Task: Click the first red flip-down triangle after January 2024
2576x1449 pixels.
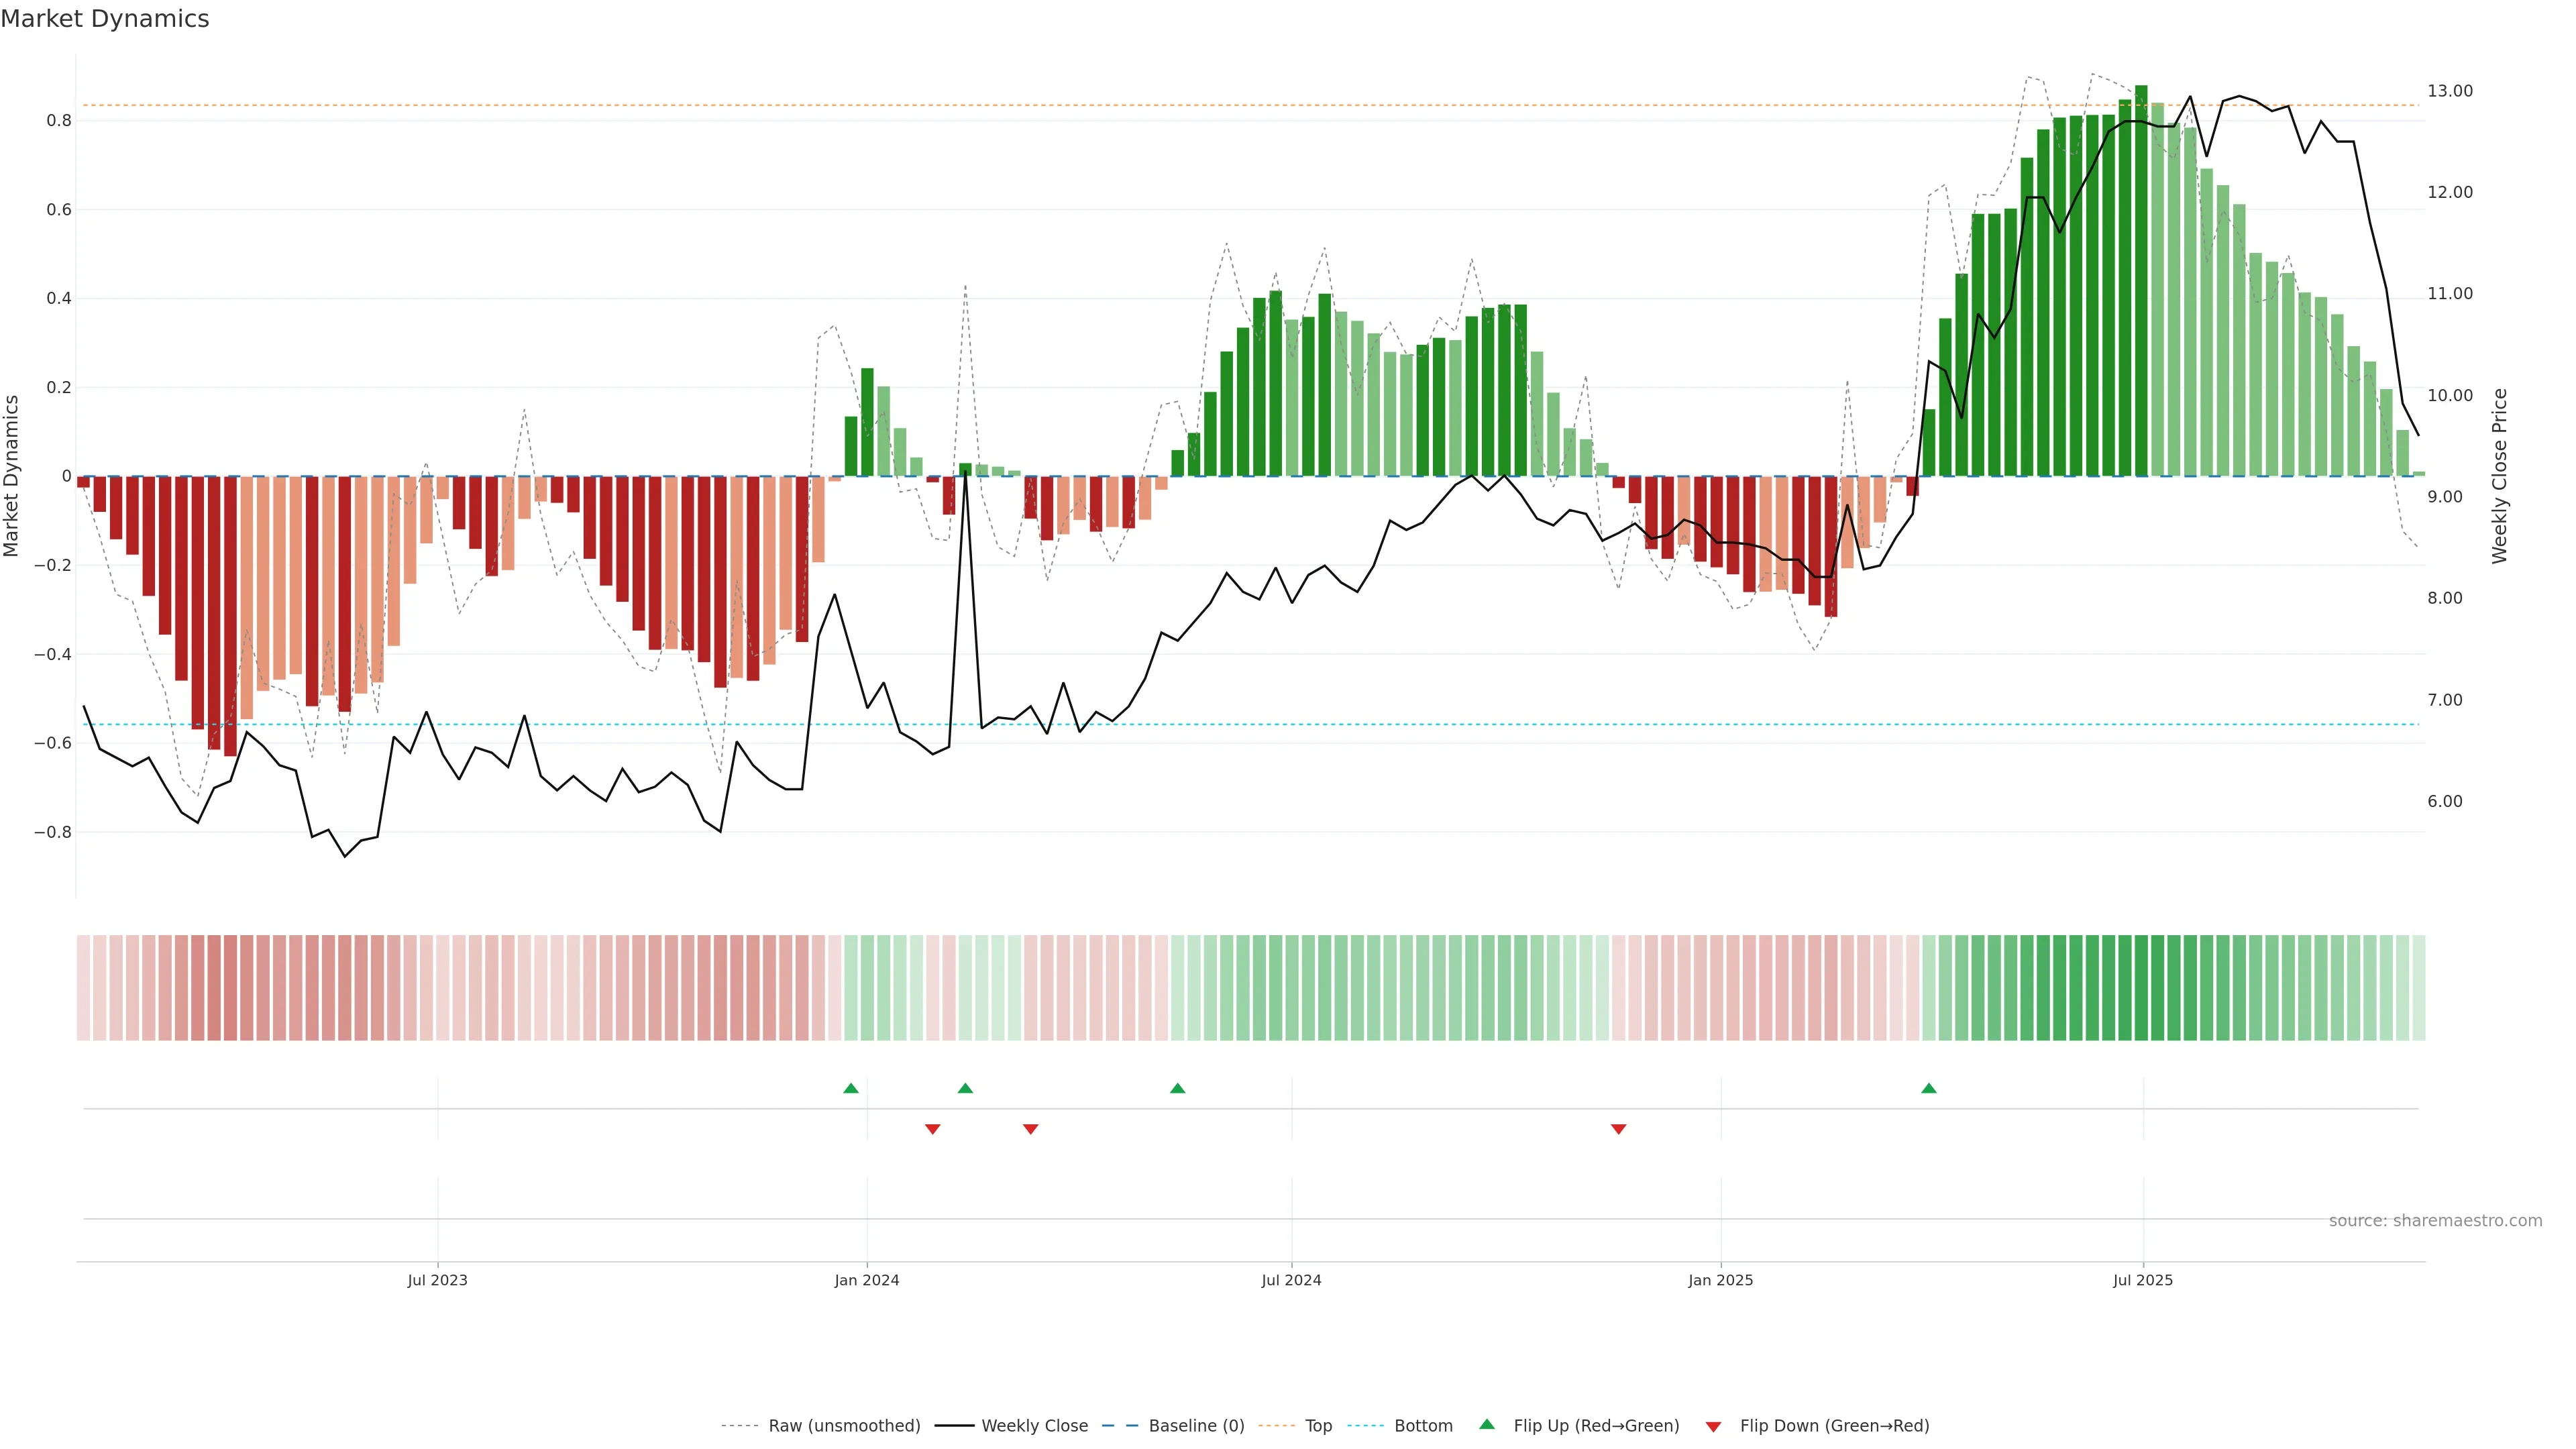Action: [x=932, y=1129]
